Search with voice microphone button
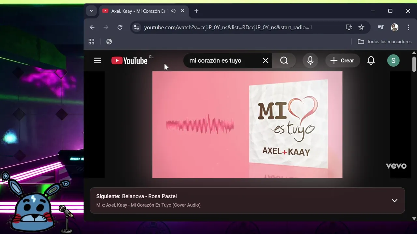The height and width of the screenshot is (234, 417). (x=310, y=60)
